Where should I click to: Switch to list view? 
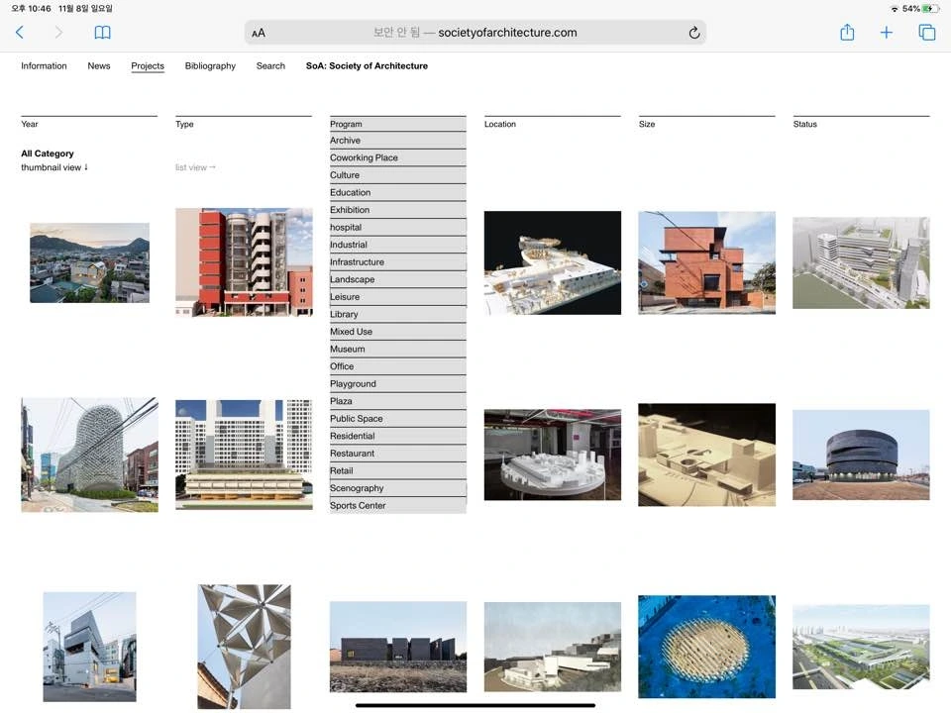coord(195,167)
